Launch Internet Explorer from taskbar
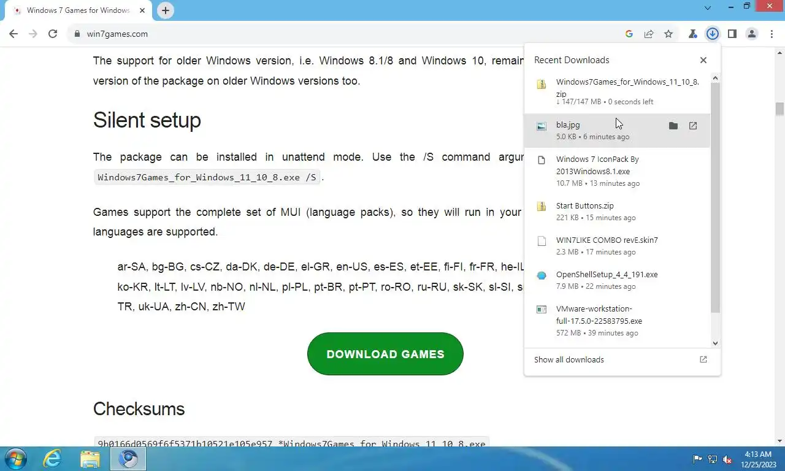 (x=53, y=459)
